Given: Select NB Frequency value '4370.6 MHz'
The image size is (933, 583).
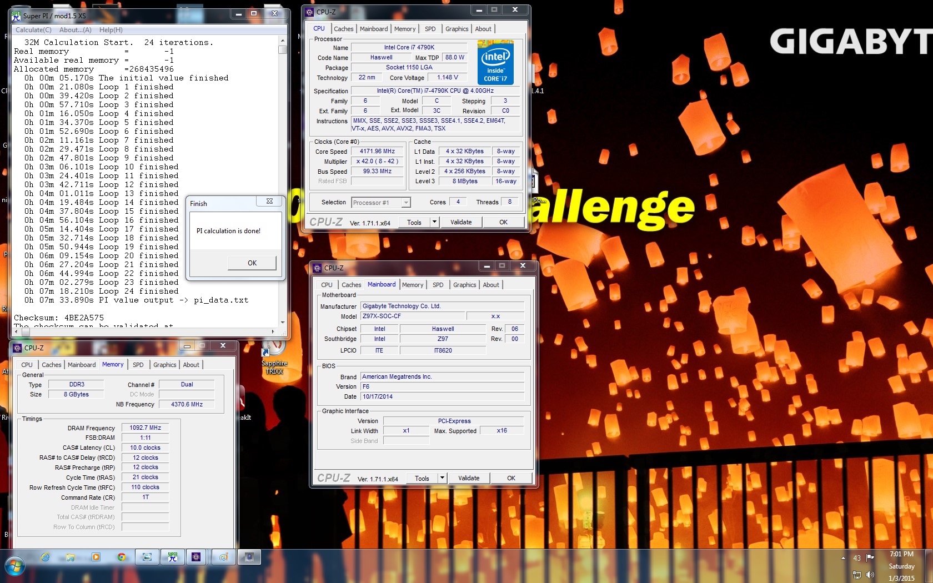Looking at the screenshot, I should [x=187, y=404].
